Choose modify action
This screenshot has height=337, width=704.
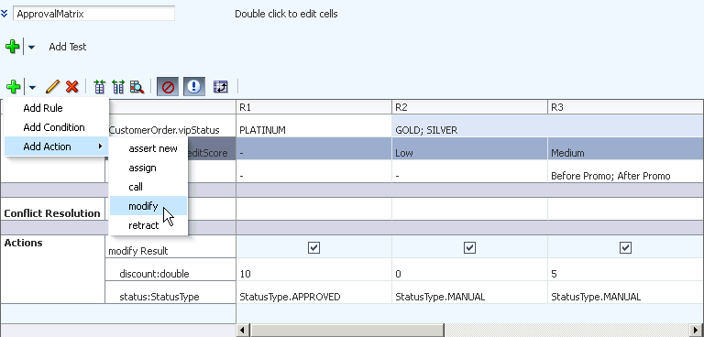pos(148,206)
